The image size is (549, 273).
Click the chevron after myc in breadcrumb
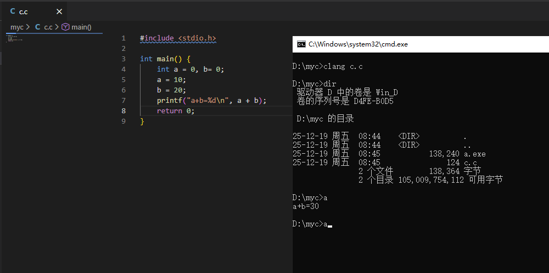tap(28, 27)
